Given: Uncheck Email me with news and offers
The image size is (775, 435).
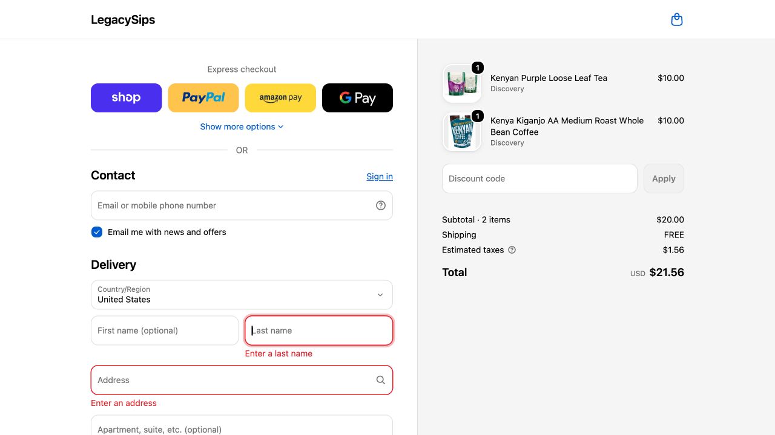Looking at the screenshot, I should click(97, 232).
